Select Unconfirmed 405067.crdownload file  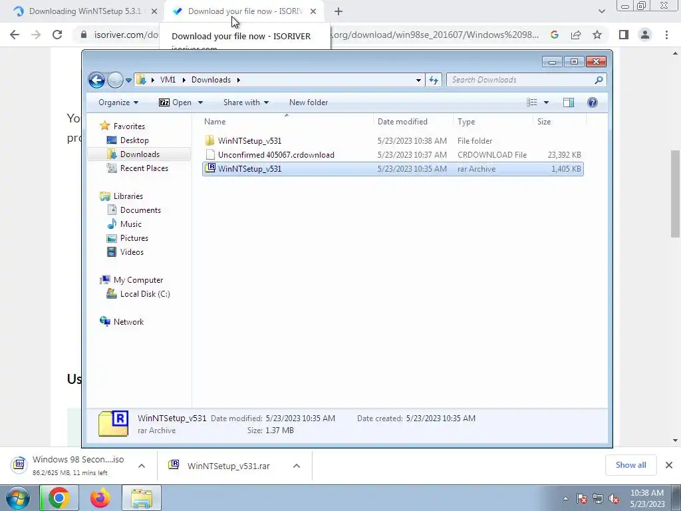click(x=392, y=154)
